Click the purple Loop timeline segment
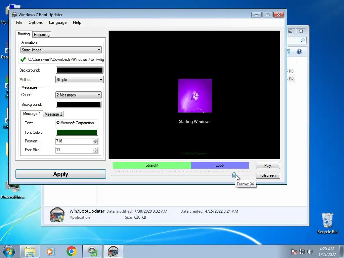The image size is (344, 258). coord(220,165)
